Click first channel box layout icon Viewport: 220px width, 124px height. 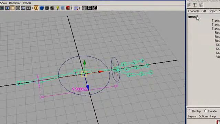[189, 4]
